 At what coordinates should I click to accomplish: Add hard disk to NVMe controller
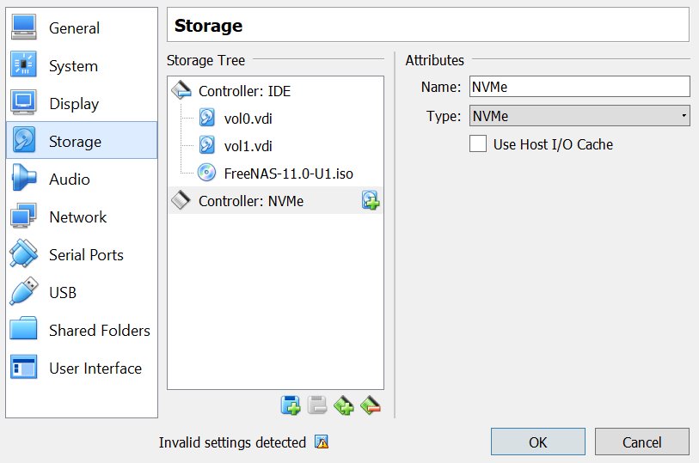371,200
